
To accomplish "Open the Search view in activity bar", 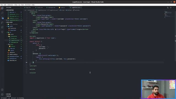I will (2, 13).
